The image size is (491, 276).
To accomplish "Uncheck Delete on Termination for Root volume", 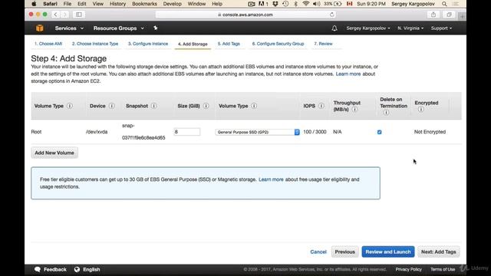I will pos(379,132).
